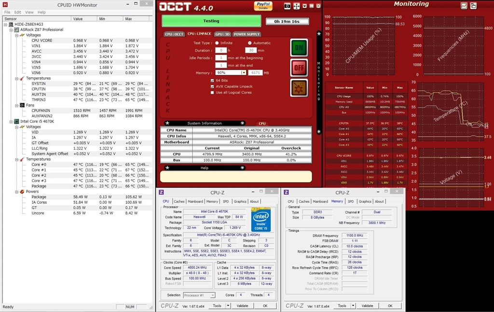The image size is (494, 312).
Task: Click the HWMonitor app icon in its title bar
Action: tap(5, 5)
